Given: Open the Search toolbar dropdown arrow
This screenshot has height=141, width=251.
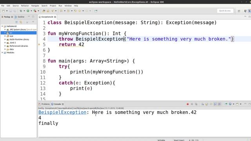Looking at the screenshot, I should pos(56,11).
